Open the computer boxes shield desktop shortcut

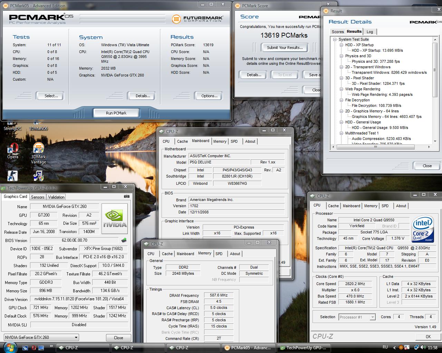(x=38, y=176)
